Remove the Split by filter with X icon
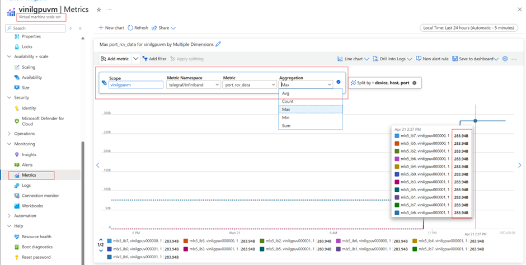Viewport: 526px width, 265px height. [414, 83]
